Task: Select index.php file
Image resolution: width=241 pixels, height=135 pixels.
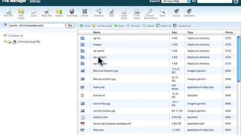Action: point(99,87)
